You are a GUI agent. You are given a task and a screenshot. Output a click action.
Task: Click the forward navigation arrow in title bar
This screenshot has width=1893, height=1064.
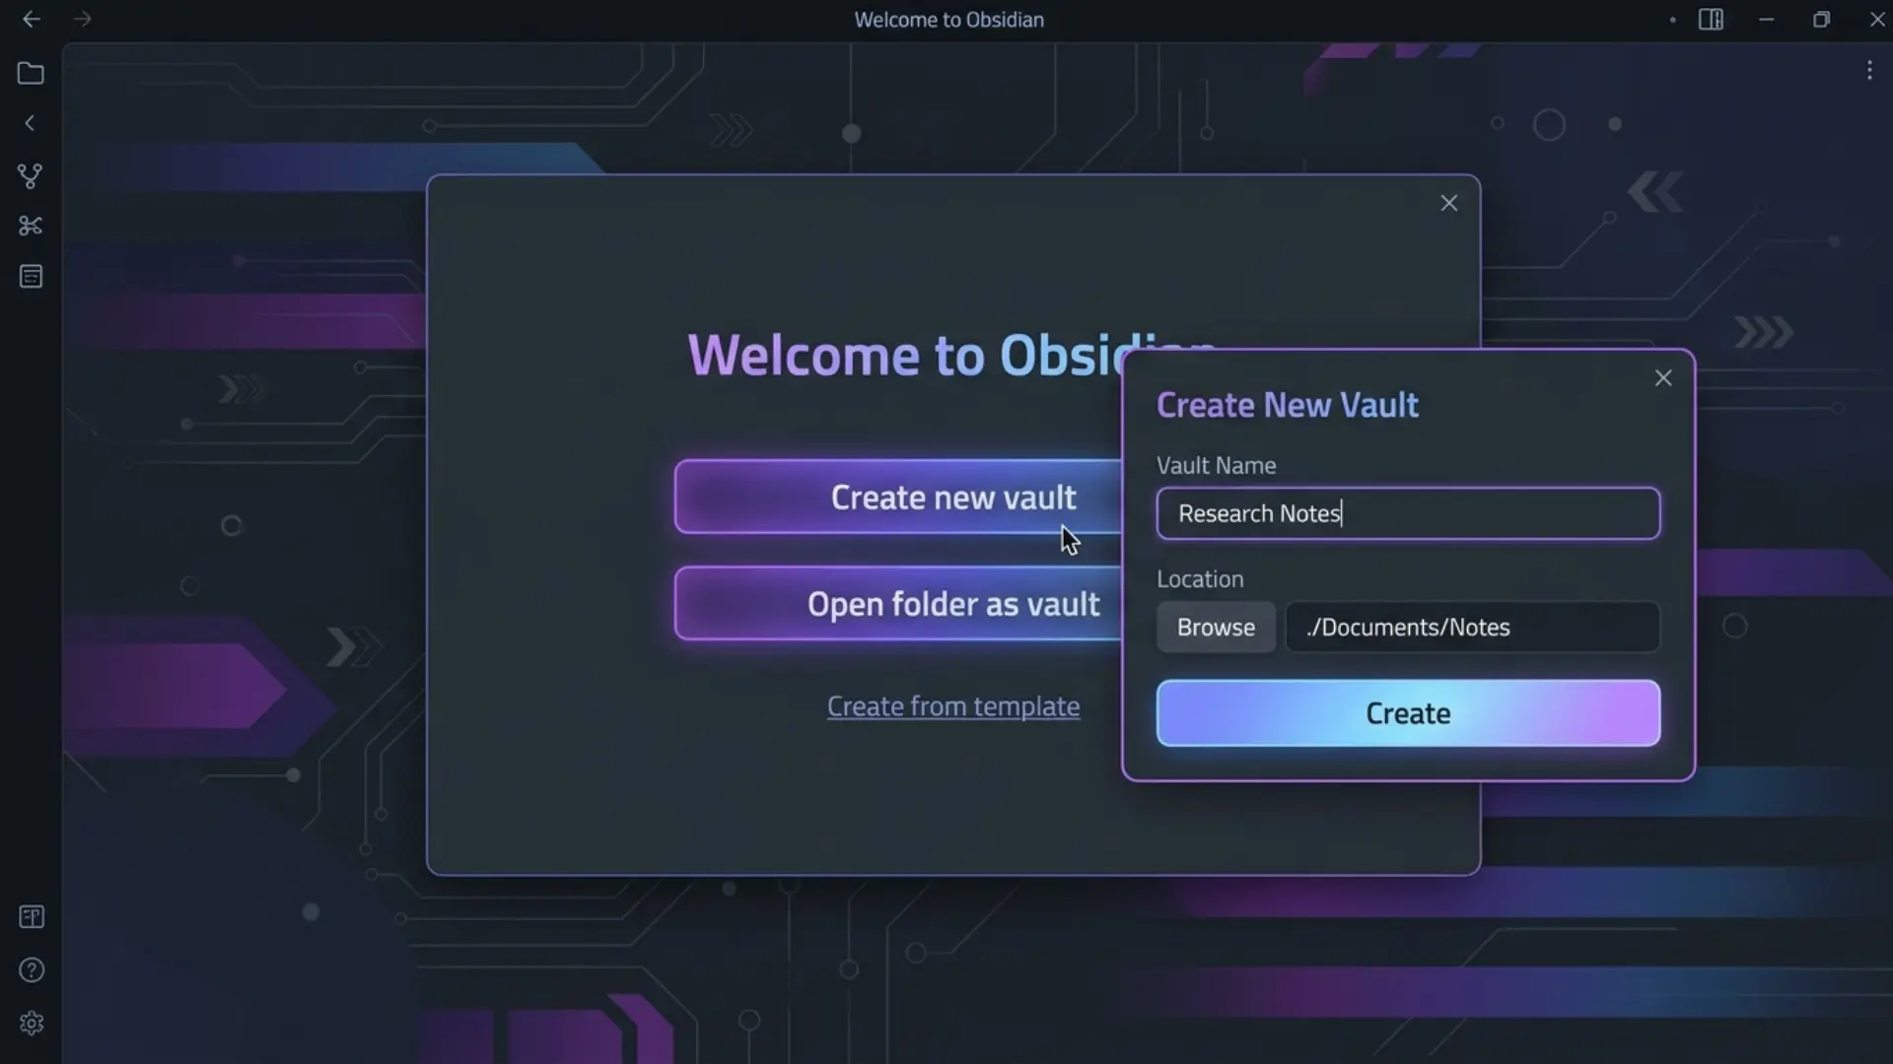pyautogui.click(x=83, y=20)
